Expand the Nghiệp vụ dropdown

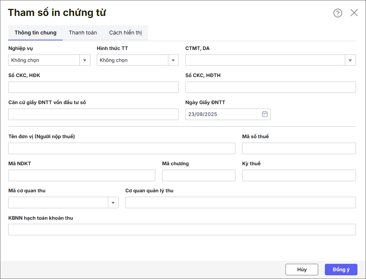pyautogui.click(x=85, y=60)
